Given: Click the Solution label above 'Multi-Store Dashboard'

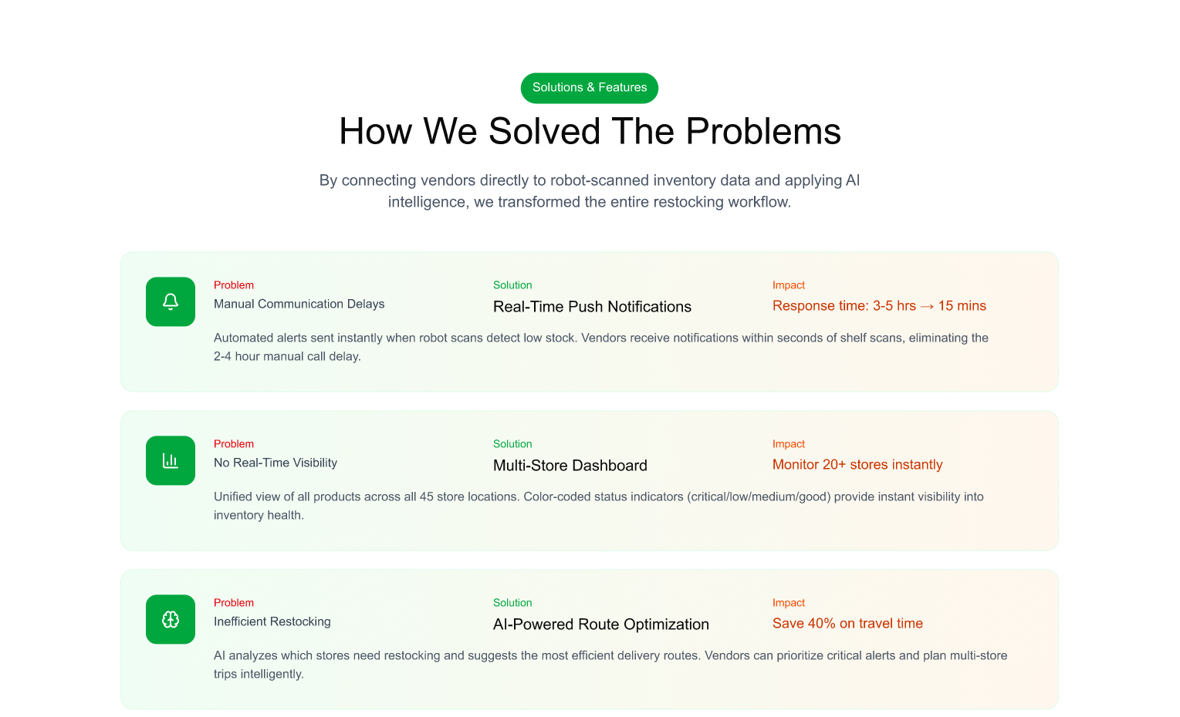Looking at the screenshot, I should [512, 444].
